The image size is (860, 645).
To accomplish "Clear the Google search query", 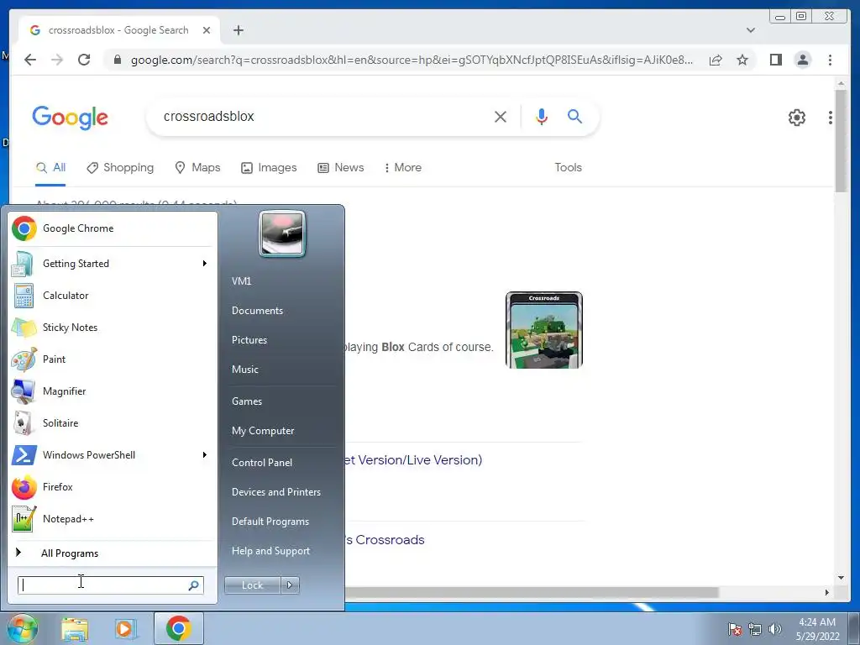I will pyautogui.click(x=501, y=116).
